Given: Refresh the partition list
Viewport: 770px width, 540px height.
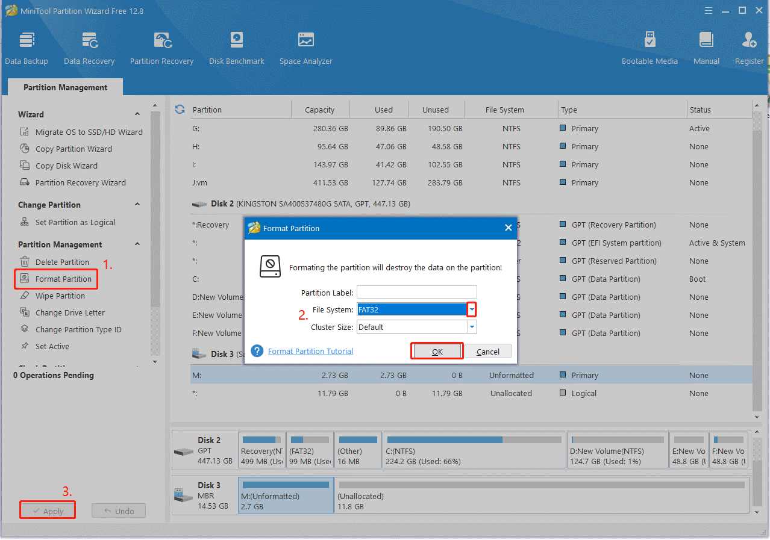Looking at the screenshot, I should 180,109.
